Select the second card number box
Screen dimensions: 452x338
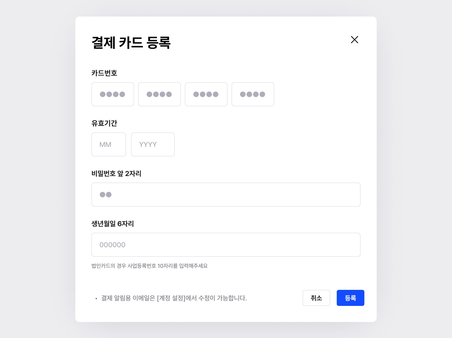pos(159,94)
